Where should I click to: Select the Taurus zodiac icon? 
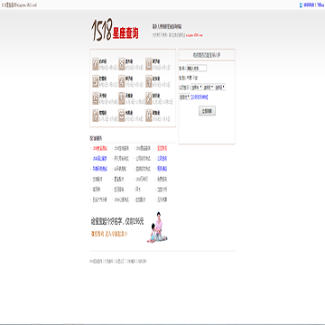(122, 64)
